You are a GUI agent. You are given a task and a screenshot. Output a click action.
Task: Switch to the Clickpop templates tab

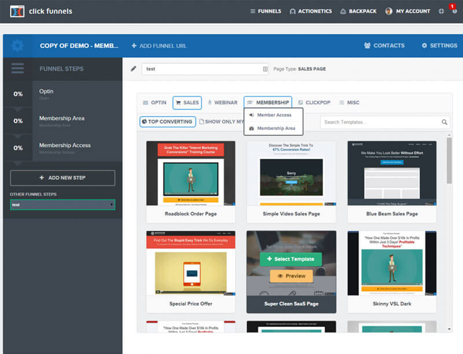(x=314, y=103)
